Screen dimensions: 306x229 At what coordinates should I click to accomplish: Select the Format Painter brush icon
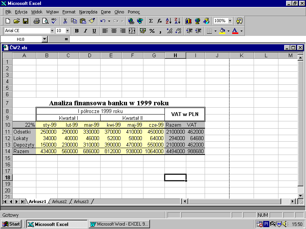point(92,21)
